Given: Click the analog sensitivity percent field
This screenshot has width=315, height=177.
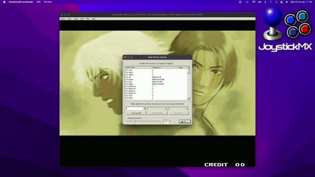Looking at the screenshot, I should [x=166, y=121].
